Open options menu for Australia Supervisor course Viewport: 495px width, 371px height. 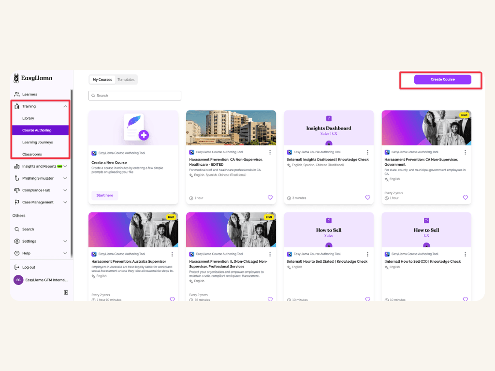(172, 254)
